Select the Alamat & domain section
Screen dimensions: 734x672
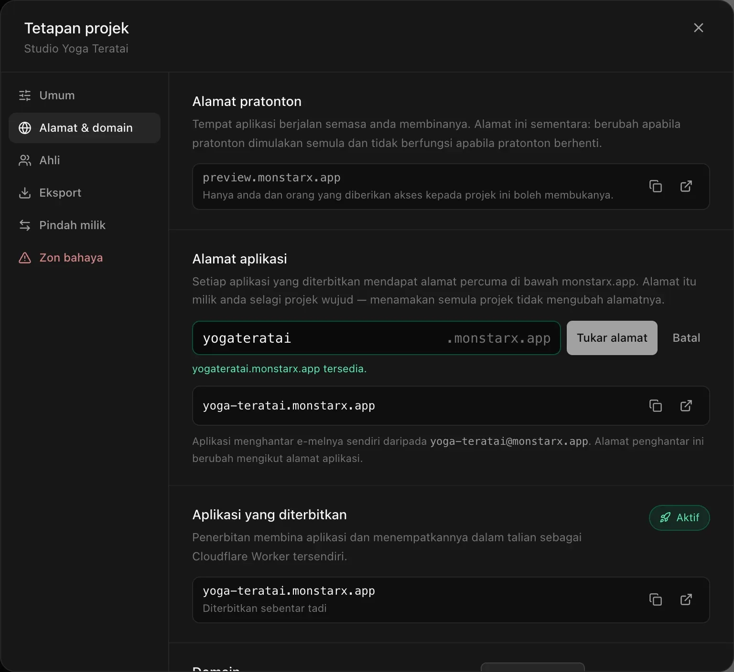(x=85, y=128)
